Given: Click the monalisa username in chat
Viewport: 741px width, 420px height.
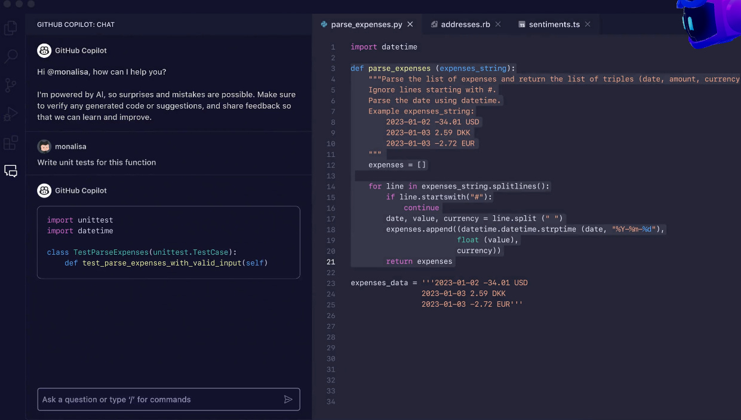Looking at the screenshot, I should (71, 146).
